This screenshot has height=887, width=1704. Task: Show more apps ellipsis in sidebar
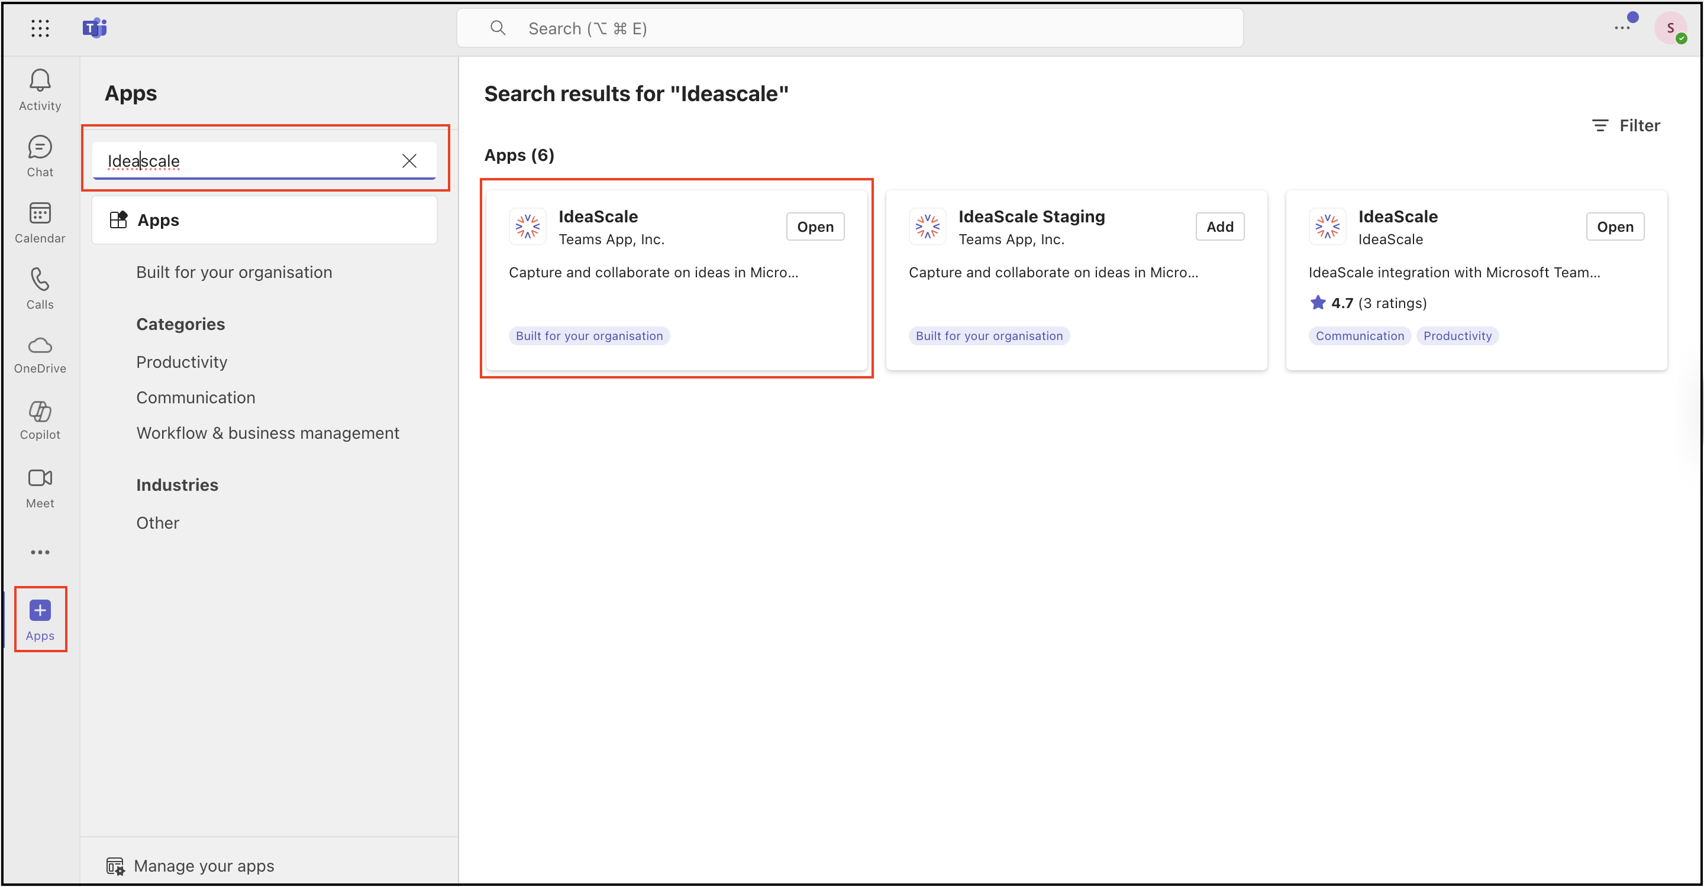40,552
